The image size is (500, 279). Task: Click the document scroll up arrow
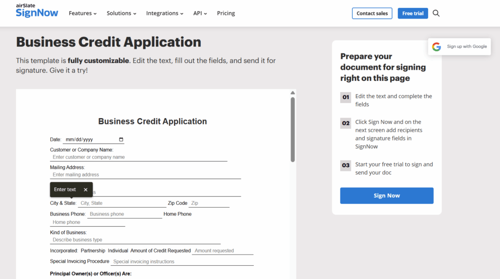pos(293,93)
